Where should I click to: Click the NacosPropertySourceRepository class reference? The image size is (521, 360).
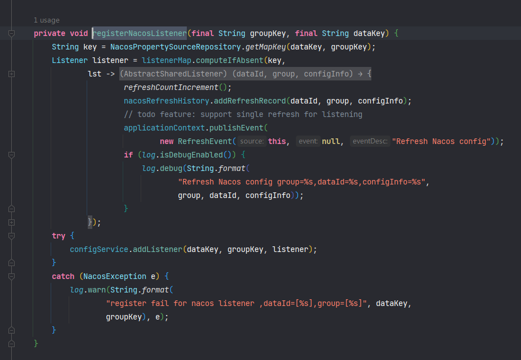click(x=176, y=47)
